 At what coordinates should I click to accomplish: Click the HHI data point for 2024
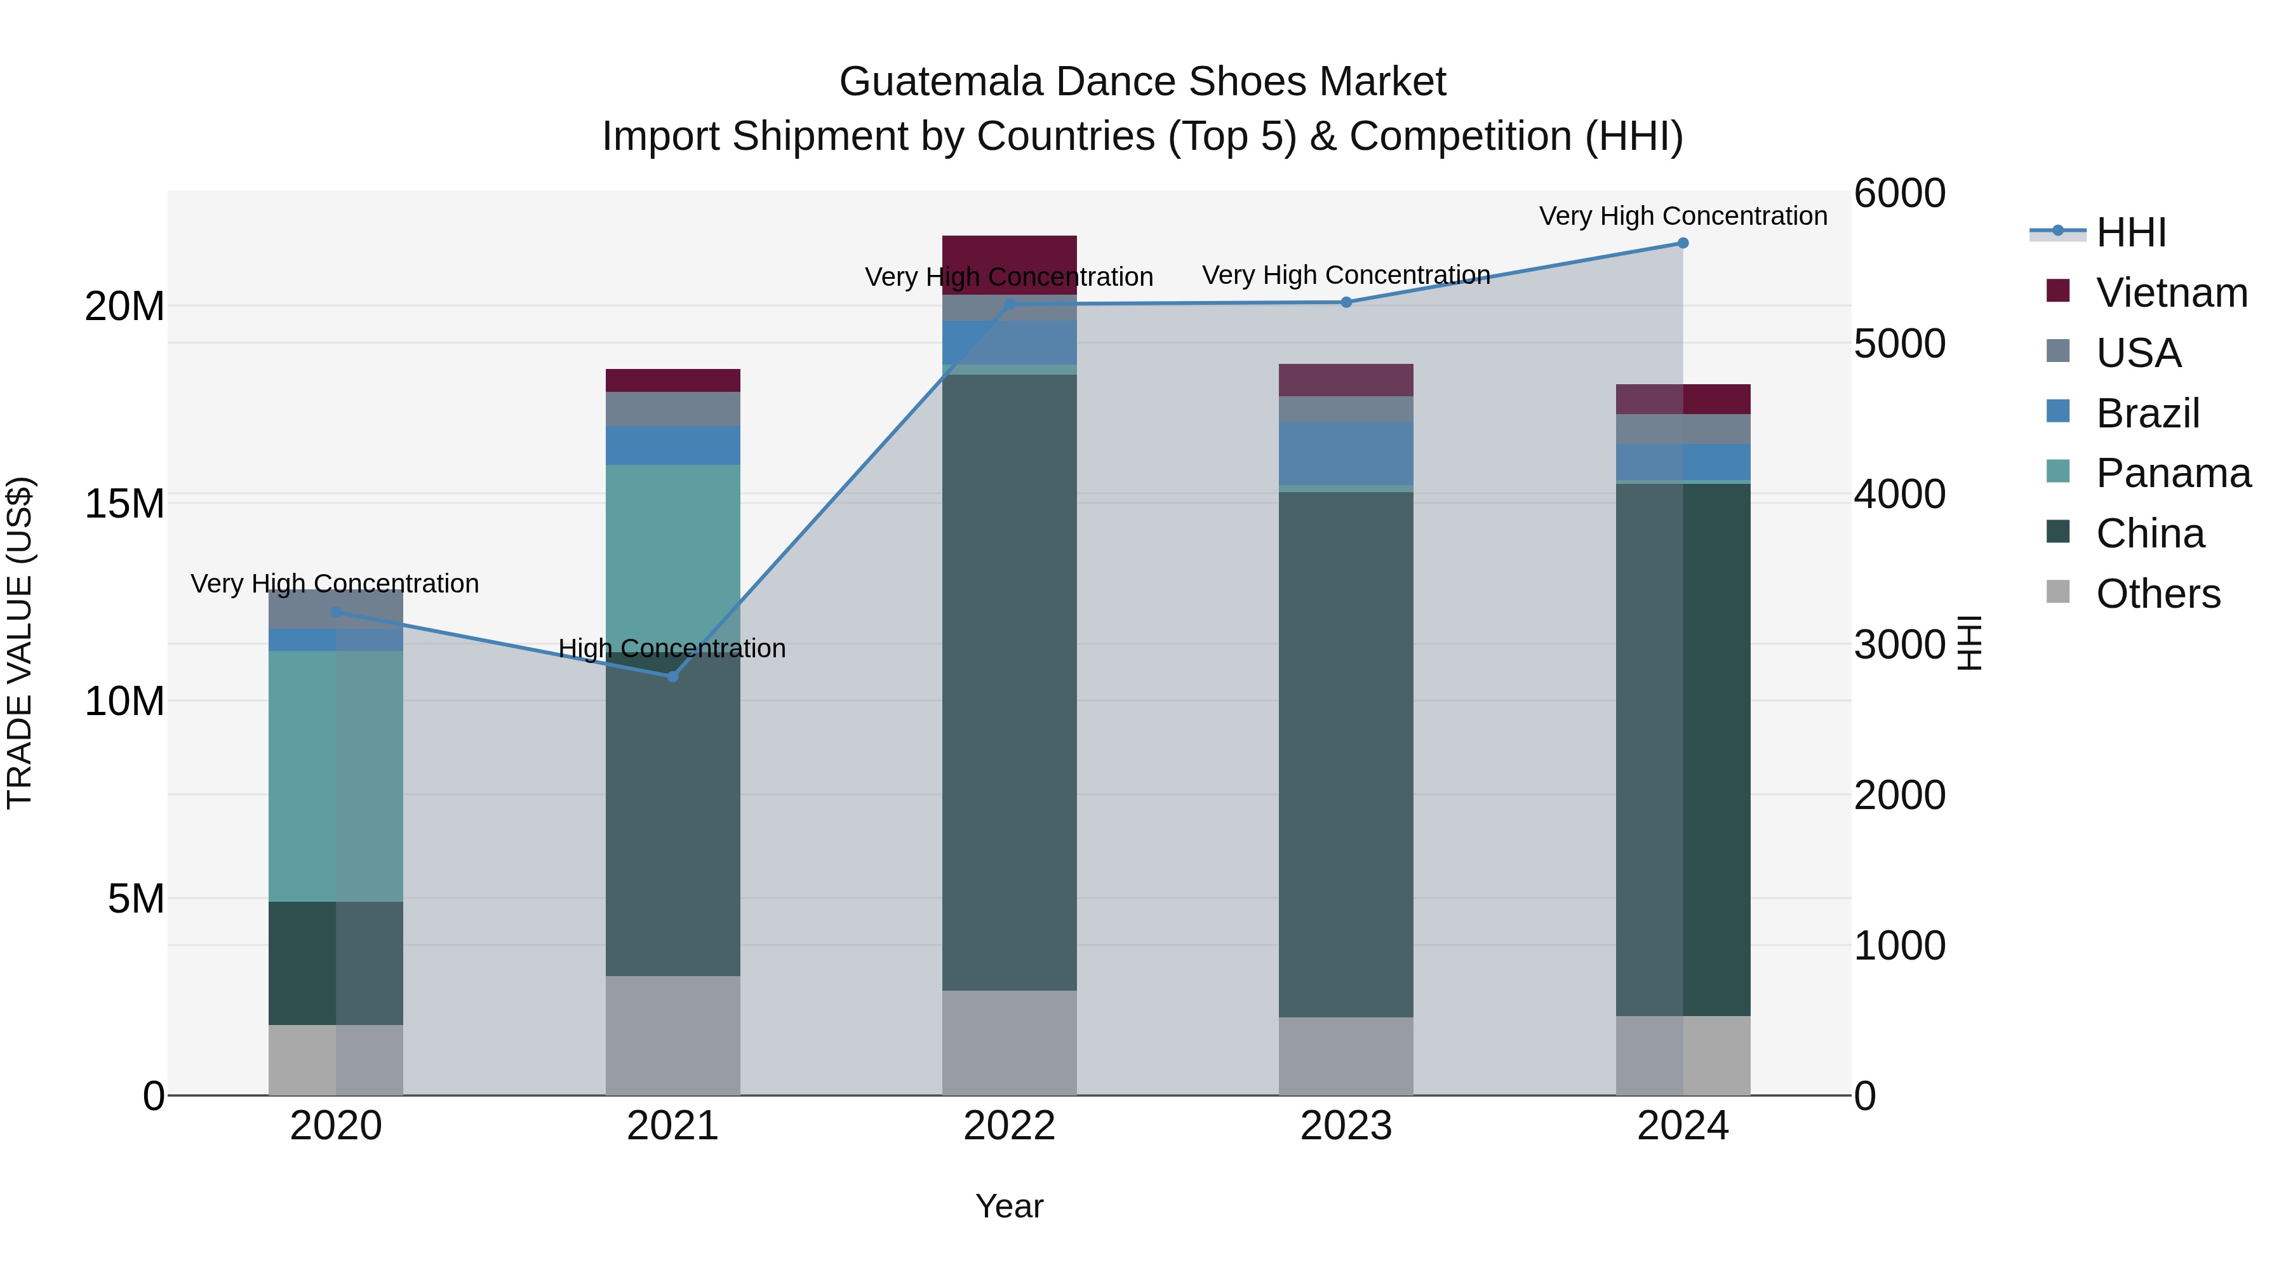click(1683, 243)
